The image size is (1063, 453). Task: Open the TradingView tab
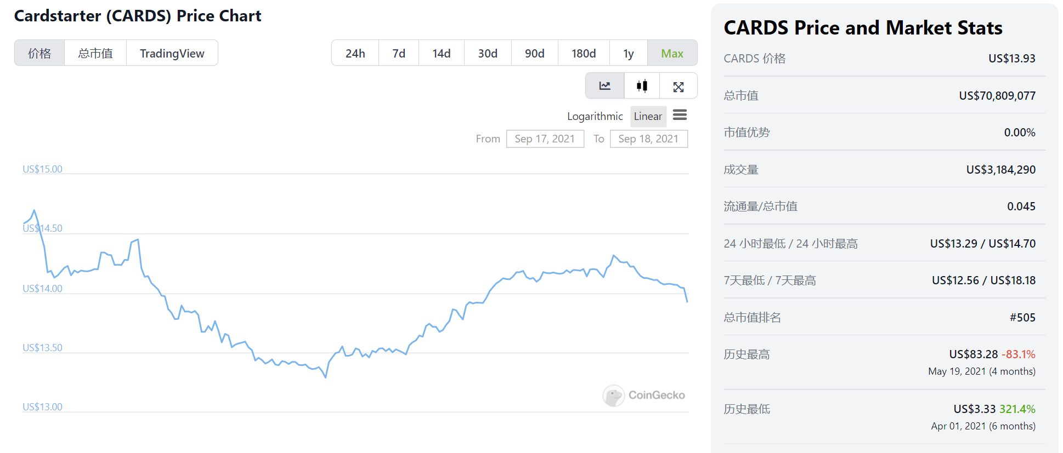point(172,53)
